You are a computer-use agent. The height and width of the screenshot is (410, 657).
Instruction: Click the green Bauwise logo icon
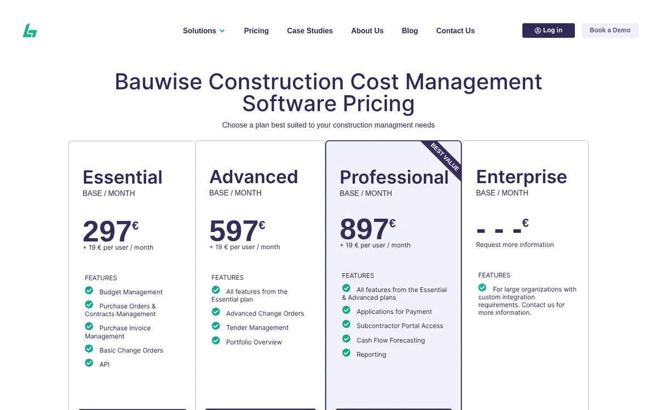coord(30,31)
